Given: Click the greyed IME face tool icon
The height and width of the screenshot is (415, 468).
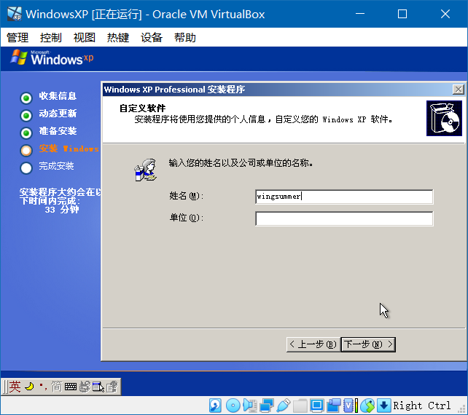Looking at the screenshot, I should 85,387.
